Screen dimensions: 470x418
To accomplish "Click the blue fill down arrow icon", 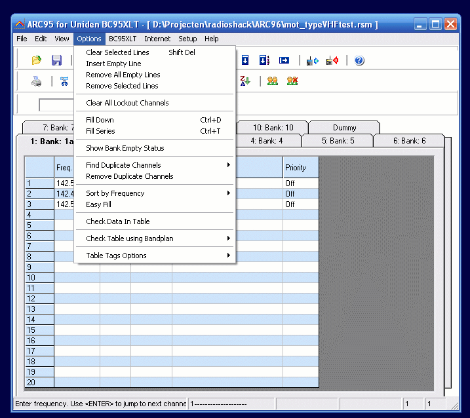I will (x=245, y=60).
